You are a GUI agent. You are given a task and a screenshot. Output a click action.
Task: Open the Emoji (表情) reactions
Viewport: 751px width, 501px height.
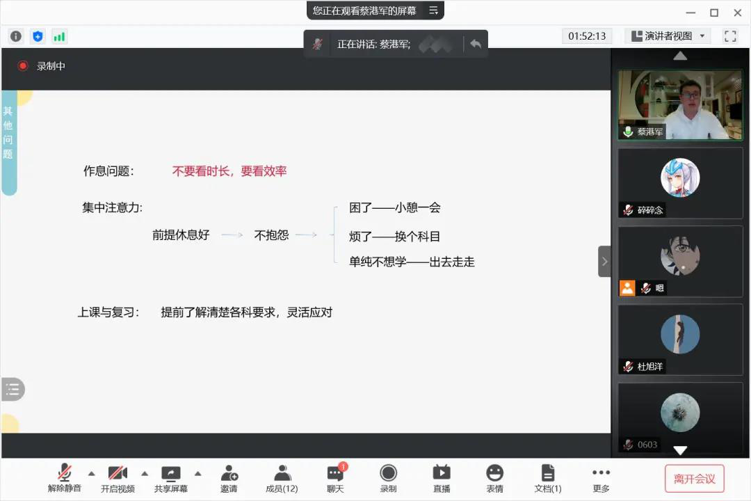click(x=494, y=478)
